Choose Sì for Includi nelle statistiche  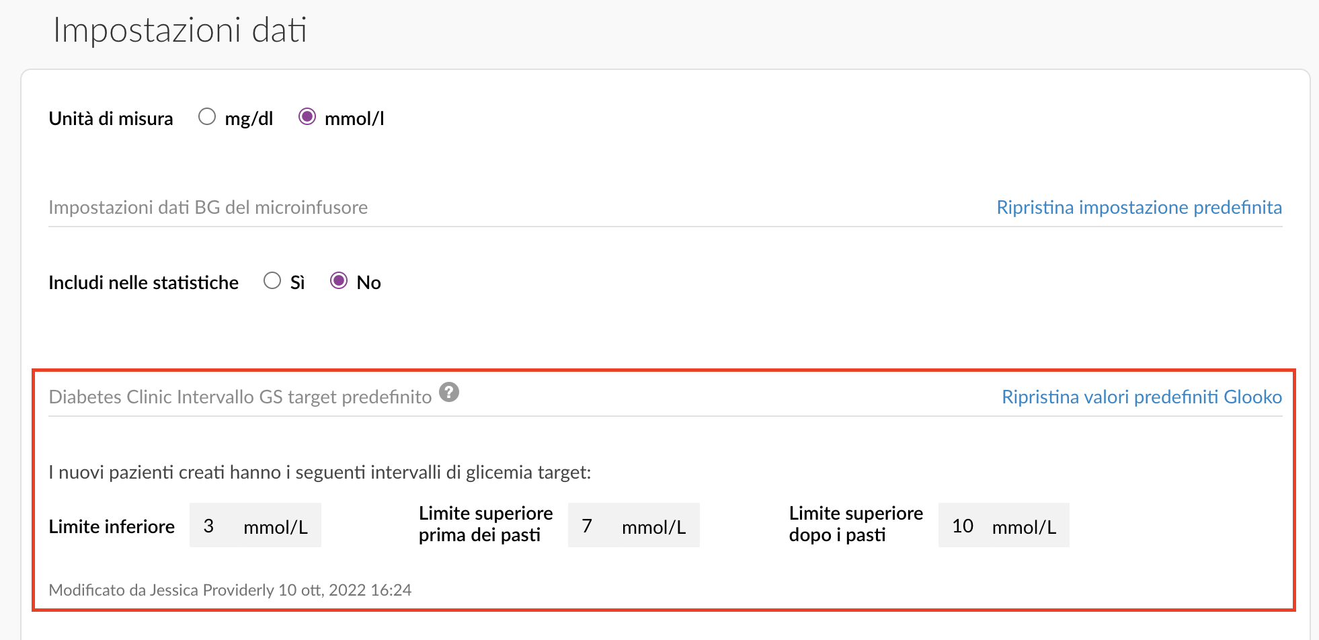pyautogui.click(x=272, y=280)
